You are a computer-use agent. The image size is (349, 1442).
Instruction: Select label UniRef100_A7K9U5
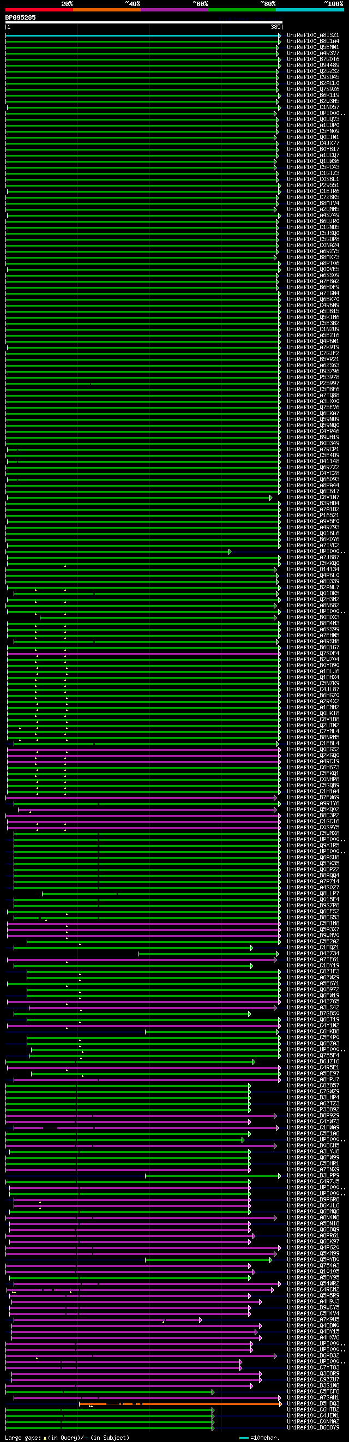point(313,1320)
